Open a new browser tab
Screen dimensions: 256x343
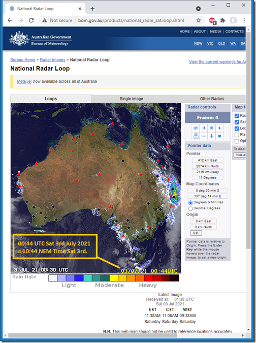click(x=92, y=9)
